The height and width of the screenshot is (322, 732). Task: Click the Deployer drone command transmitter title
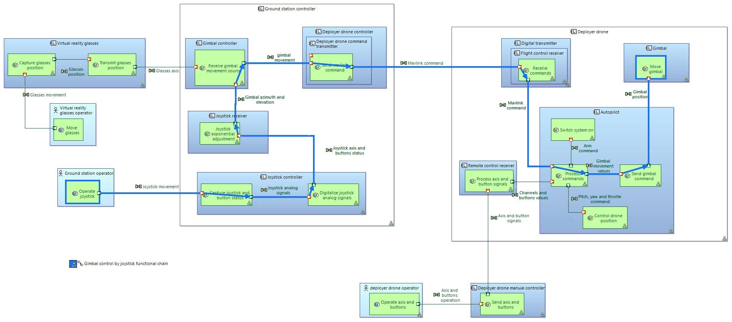pyautogui.click(x=341, y=44)
